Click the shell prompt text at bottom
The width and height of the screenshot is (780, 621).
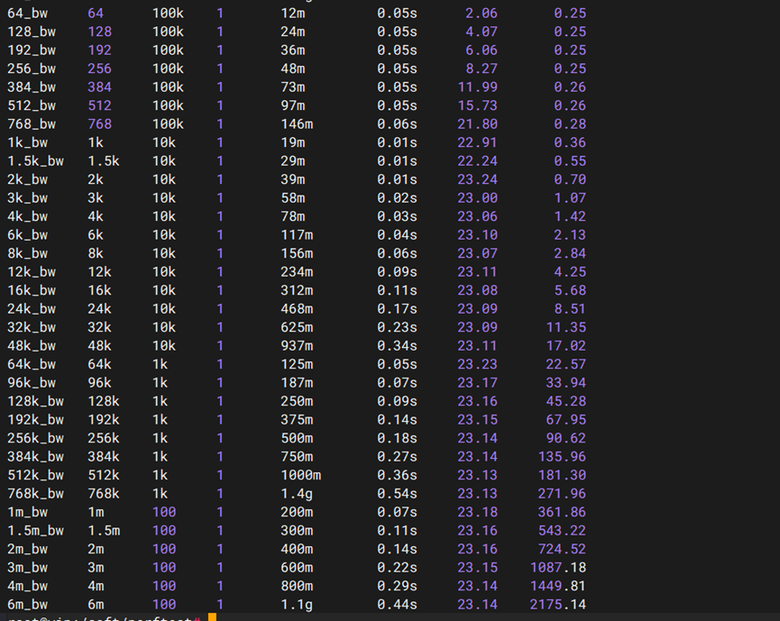click(x=101, y=617)
